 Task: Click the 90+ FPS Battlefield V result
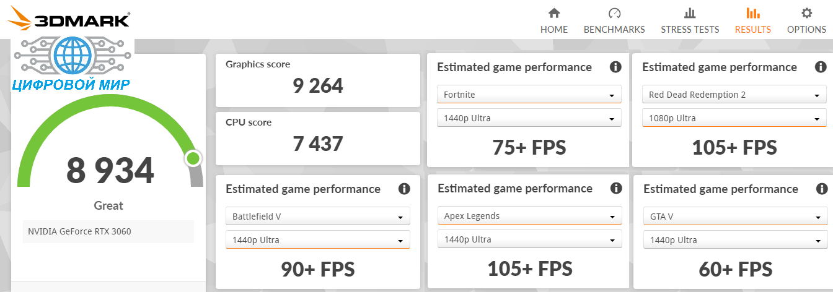point(318,270)
